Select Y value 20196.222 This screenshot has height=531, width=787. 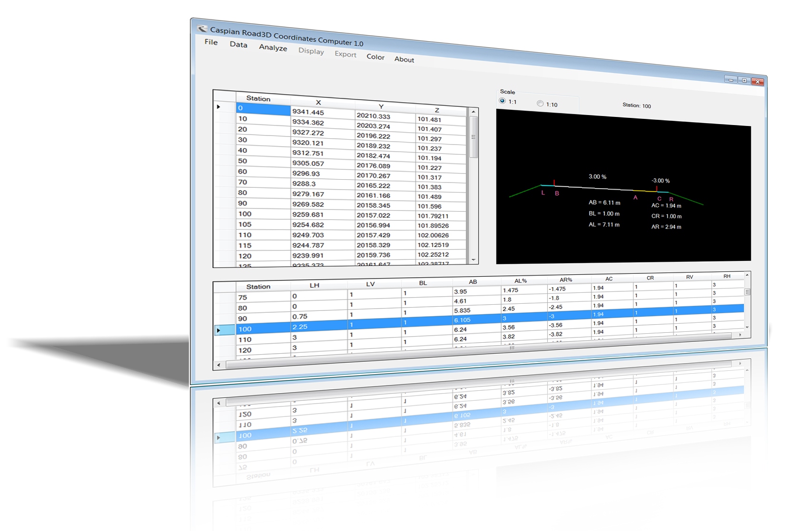(385, 136)
